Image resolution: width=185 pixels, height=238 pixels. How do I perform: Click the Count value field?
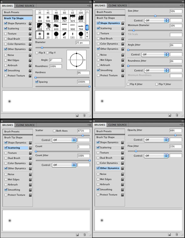pos(84,147)
